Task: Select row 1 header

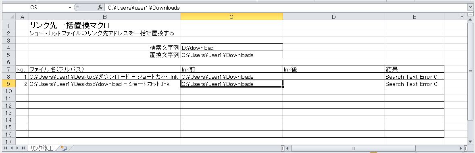Action: (x=8, y=25)
